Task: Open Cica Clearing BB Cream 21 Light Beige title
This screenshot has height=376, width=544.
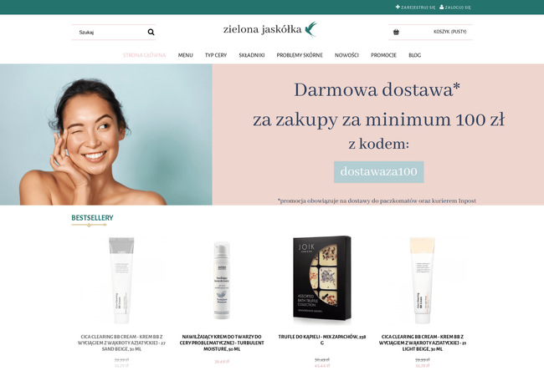Action: pyautogui.click(x=423, y=343)
